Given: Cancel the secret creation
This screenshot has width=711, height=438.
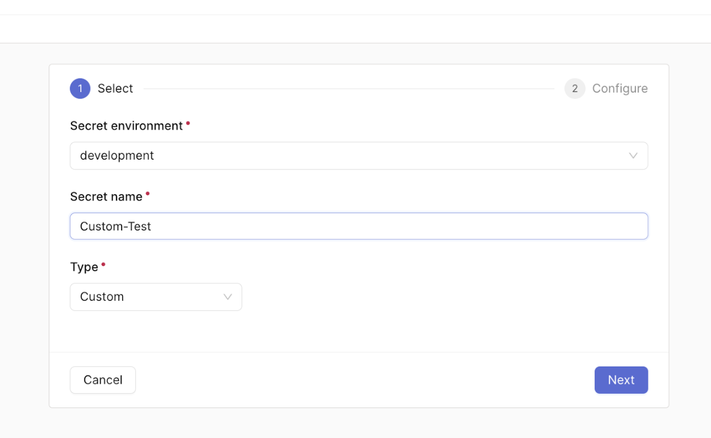Looking at the screenshot, I should click(103, 380).
